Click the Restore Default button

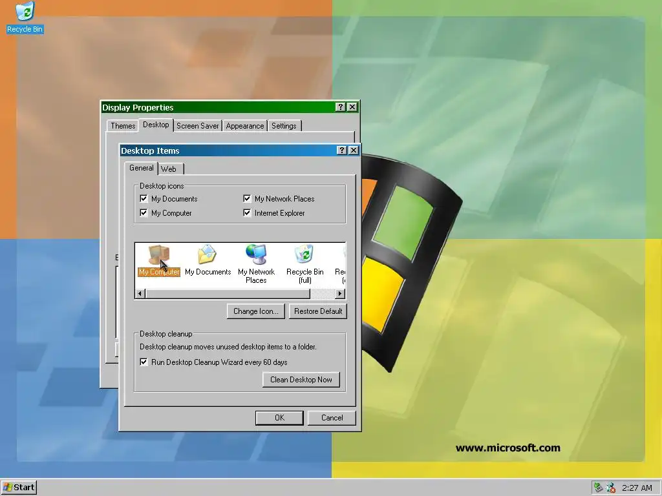tap(318, 311)
